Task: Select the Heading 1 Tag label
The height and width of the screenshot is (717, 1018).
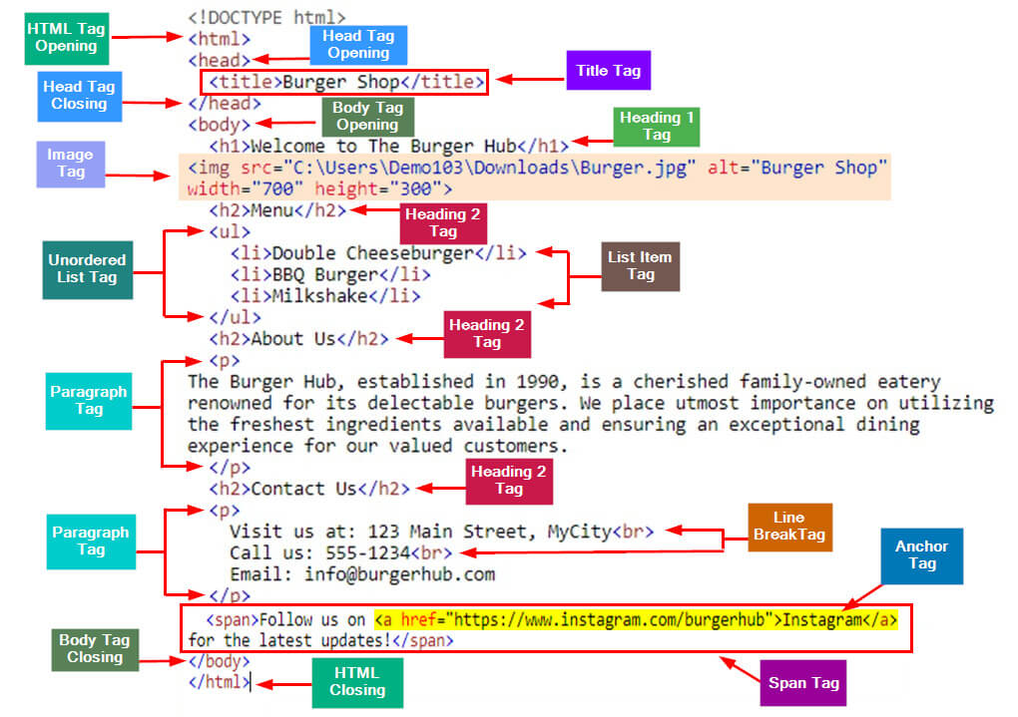Action: 656,127
